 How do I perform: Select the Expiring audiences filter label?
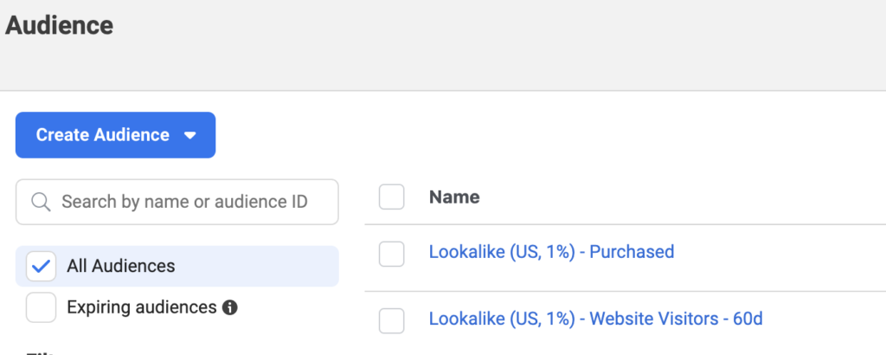coord(142,307)
